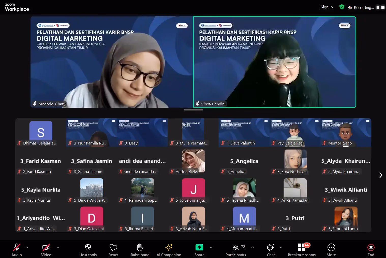This screenshot has height=258, width=386.
Task: Select andi dea ananda participant tile
Action: pos(142,161)
